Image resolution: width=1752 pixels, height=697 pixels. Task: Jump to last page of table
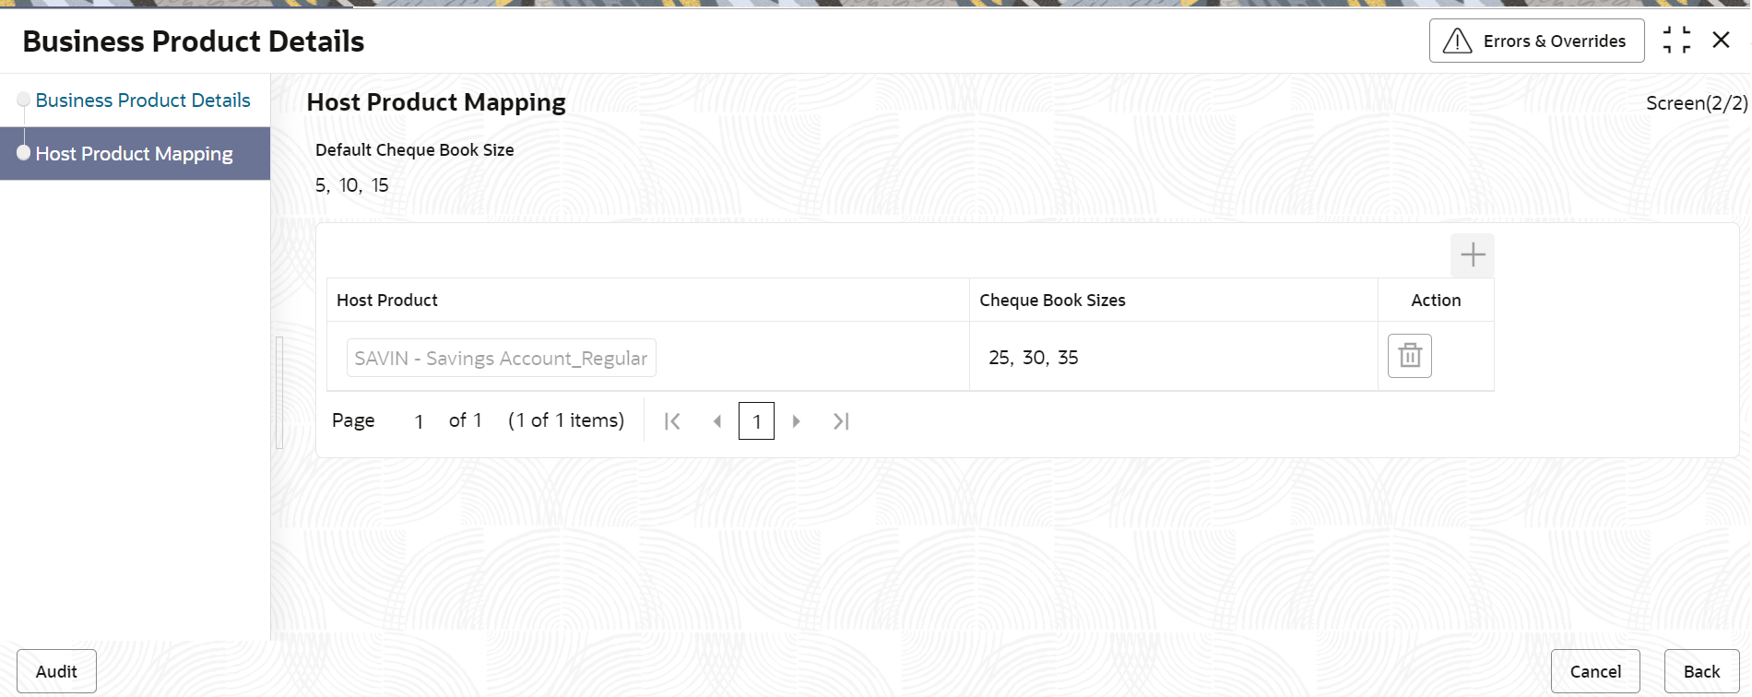[841, 421]
